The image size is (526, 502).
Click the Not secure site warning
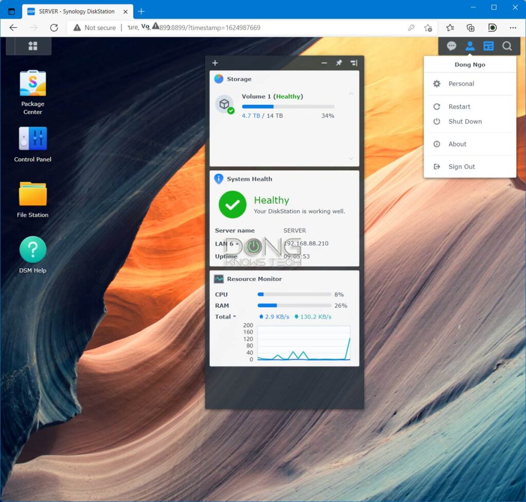[x=95, y=28]
